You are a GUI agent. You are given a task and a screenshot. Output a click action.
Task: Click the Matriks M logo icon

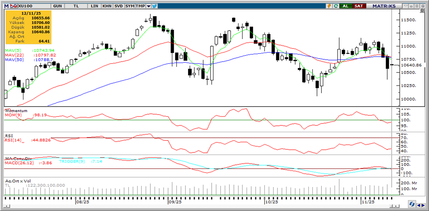point(6,6)
